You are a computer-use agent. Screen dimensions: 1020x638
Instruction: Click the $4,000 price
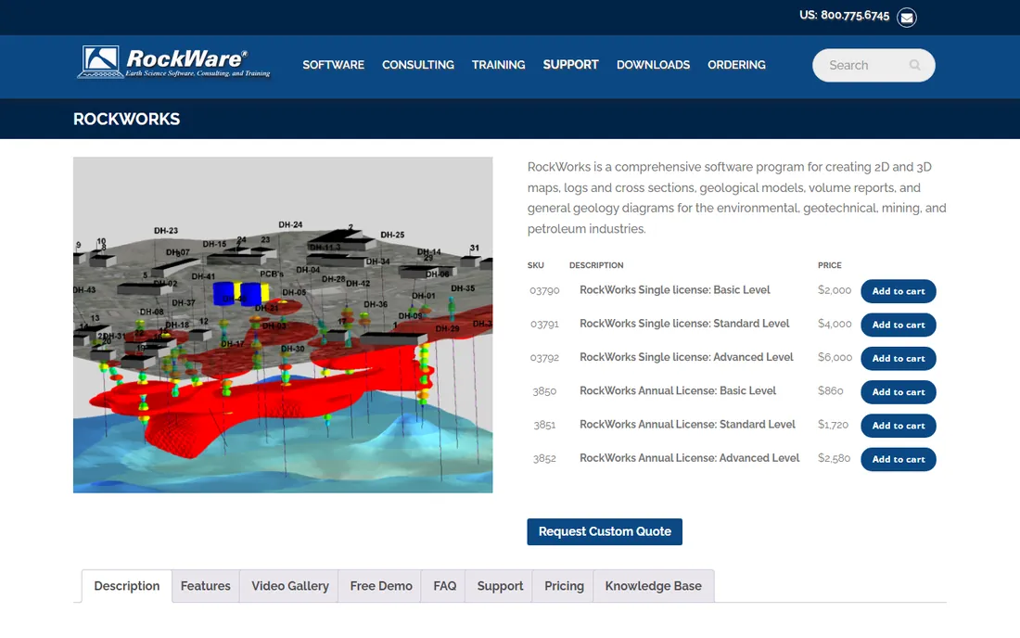pyautogui.click(x=835, y=324)
